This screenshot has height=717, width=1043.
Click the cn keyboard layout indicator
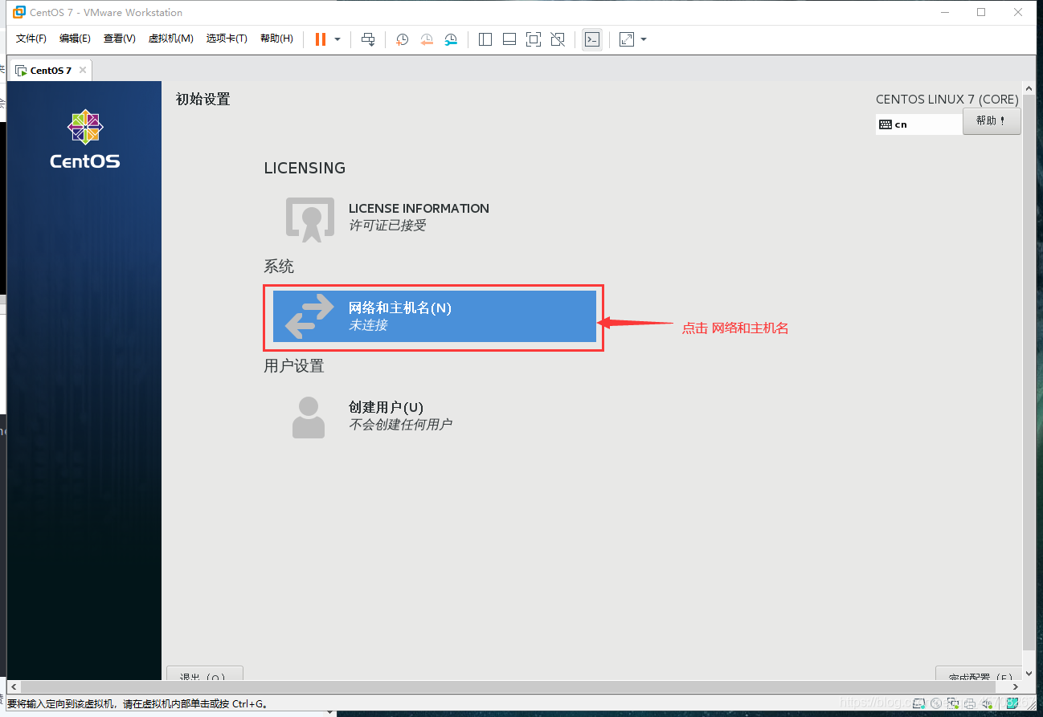click(918, 124)
